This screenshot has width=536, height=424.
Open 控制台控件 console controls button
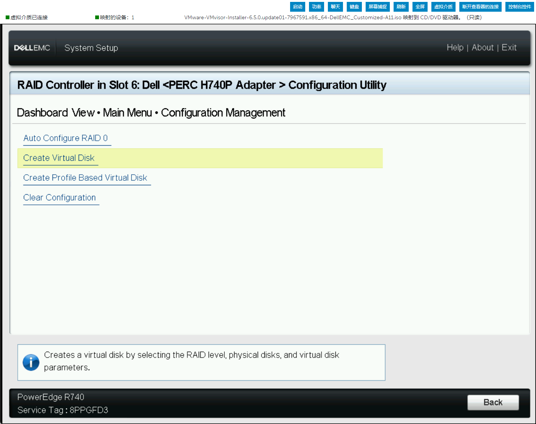[520, 7]
